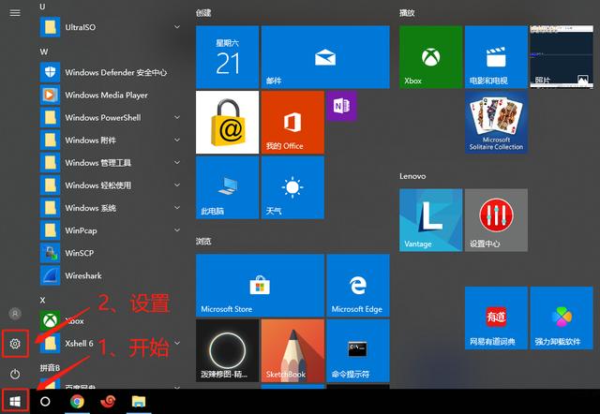Open Wireshark from the app list
Screen dimensions: 600x414
pos(89,274)
